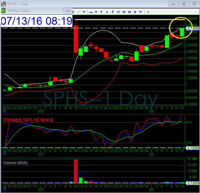Set chart interval to 15 minutes
Image resolution: width=200 pixels, height=193 pixels.
point(118,12)
